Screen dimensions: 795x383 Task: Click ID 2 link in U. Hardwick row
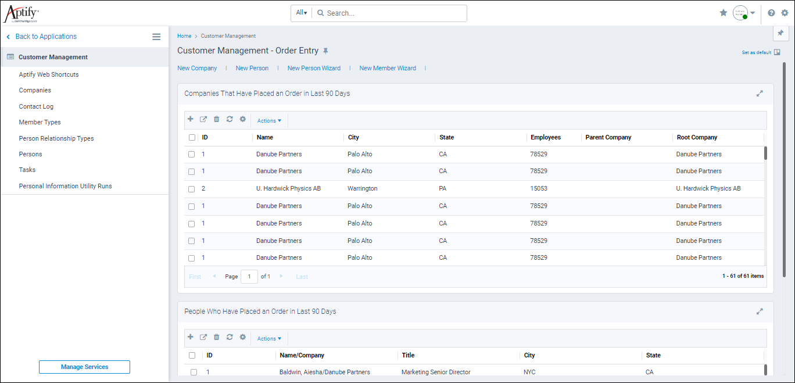[x=203, y=189]
